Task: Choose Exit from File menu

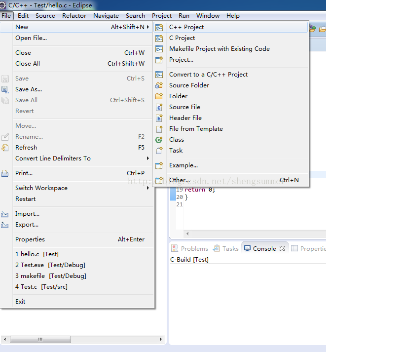Action: click(x=76, y=302)
